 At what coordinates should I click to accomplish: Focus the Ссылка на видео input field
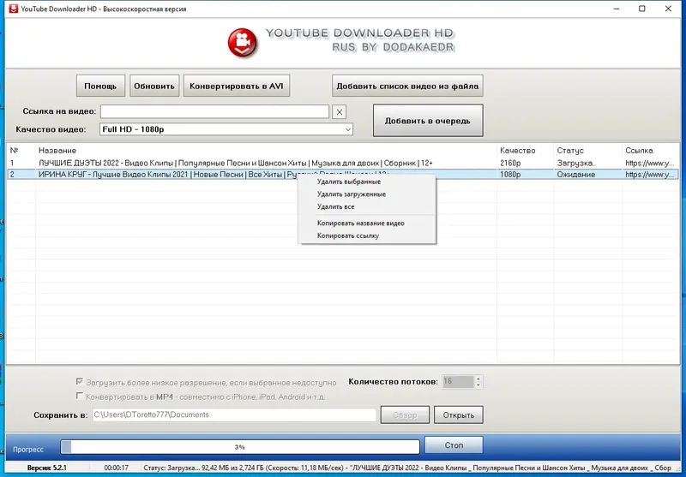(x=215, y=111)
